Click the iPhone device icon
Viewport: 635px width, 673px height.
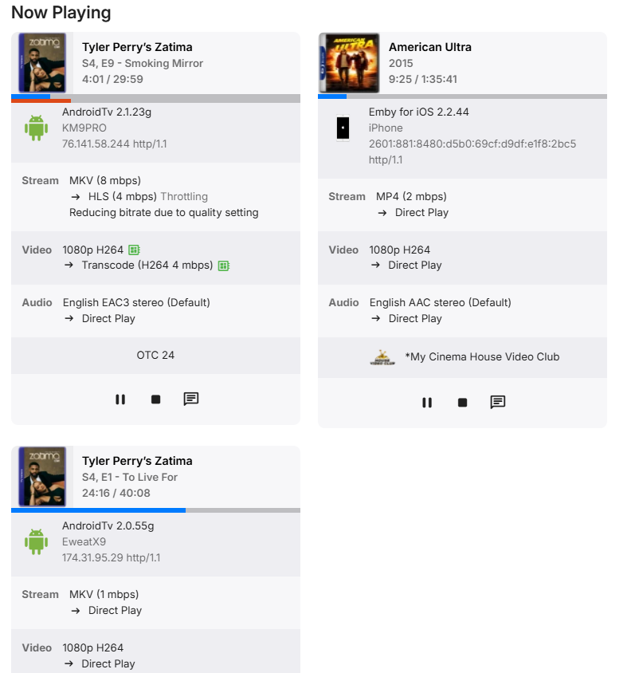(343, 128)
